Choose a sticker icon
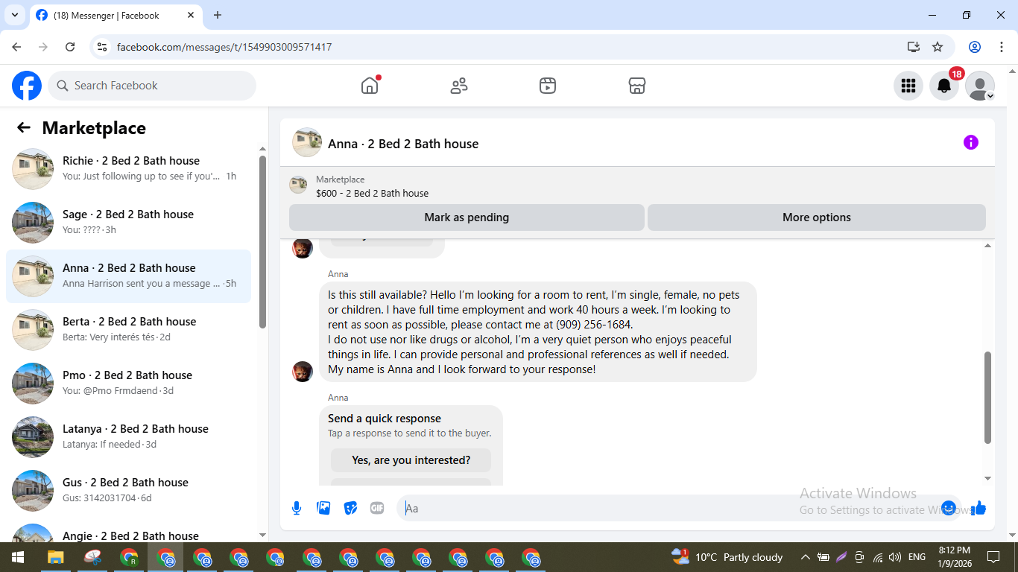The width and height of the screenshot is (1018, 572). 350,508
